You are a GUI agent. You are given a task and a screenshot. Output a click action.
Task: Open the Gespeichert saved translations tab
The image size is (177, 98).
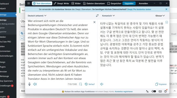[114, 3]
